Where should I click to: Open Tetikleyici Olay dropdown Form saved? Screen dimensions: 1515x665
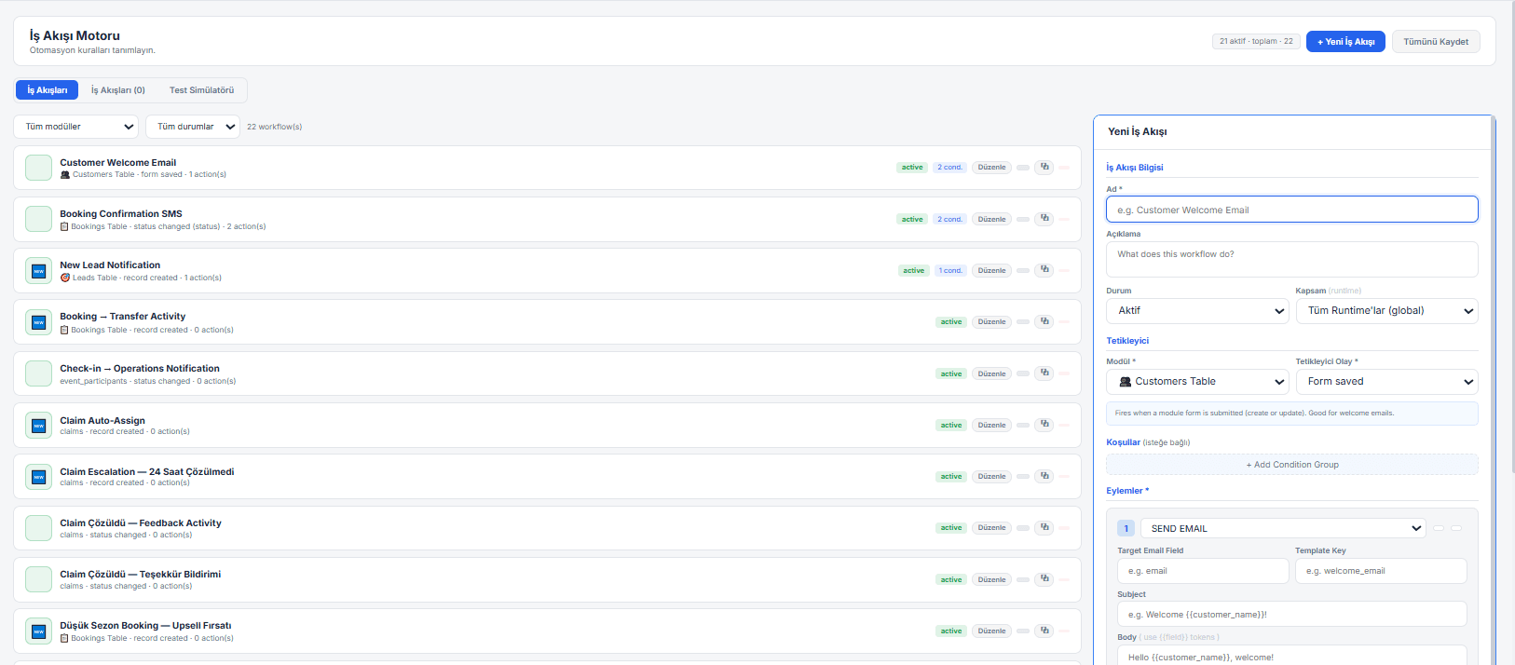click(x=1386, y=382)
